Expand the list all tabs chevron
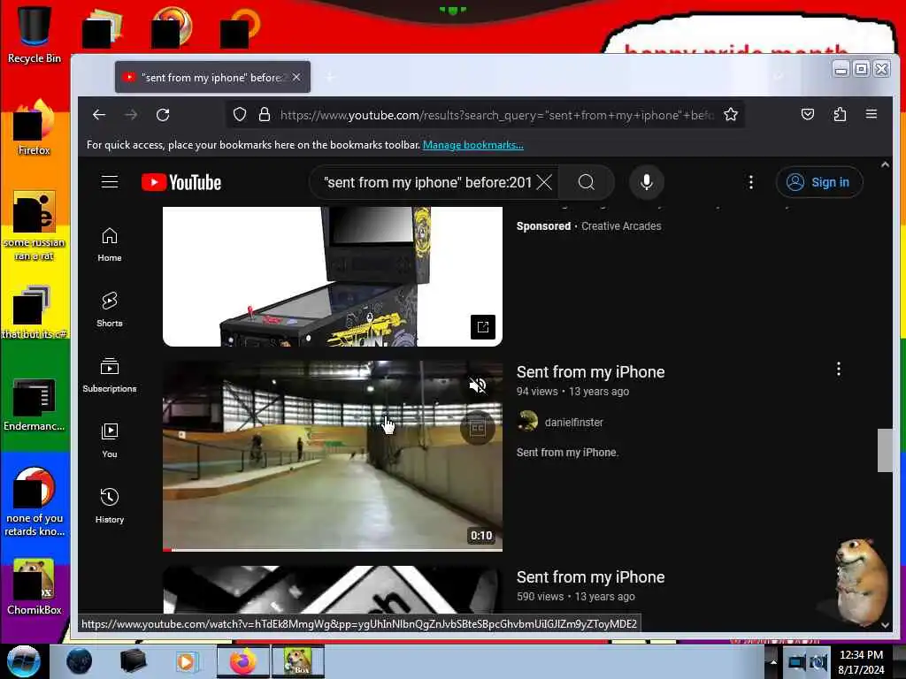Image resolution: width=906 pixels, height=679 pixels. 779,77
